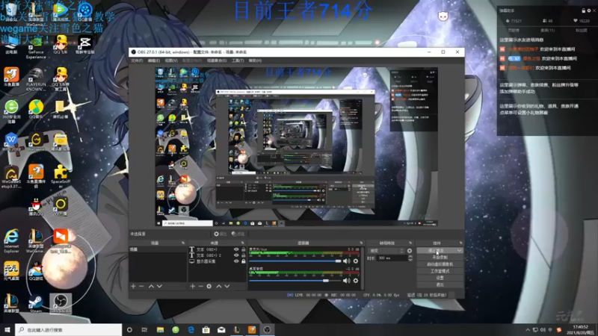Open the 场景集合(S) menu in OBS
The width and height of the screenshot is (598, 336).
pos(217,60)
